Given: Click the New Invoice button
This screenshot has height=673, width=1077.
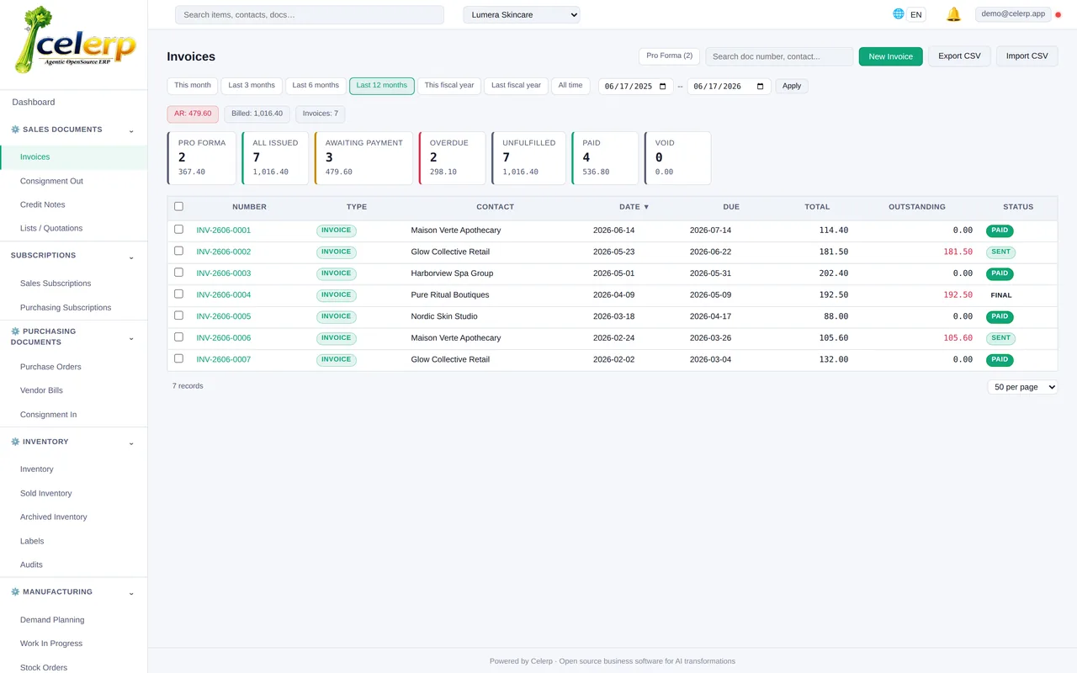Looking at the screenshot, I should tap(890, 56).
